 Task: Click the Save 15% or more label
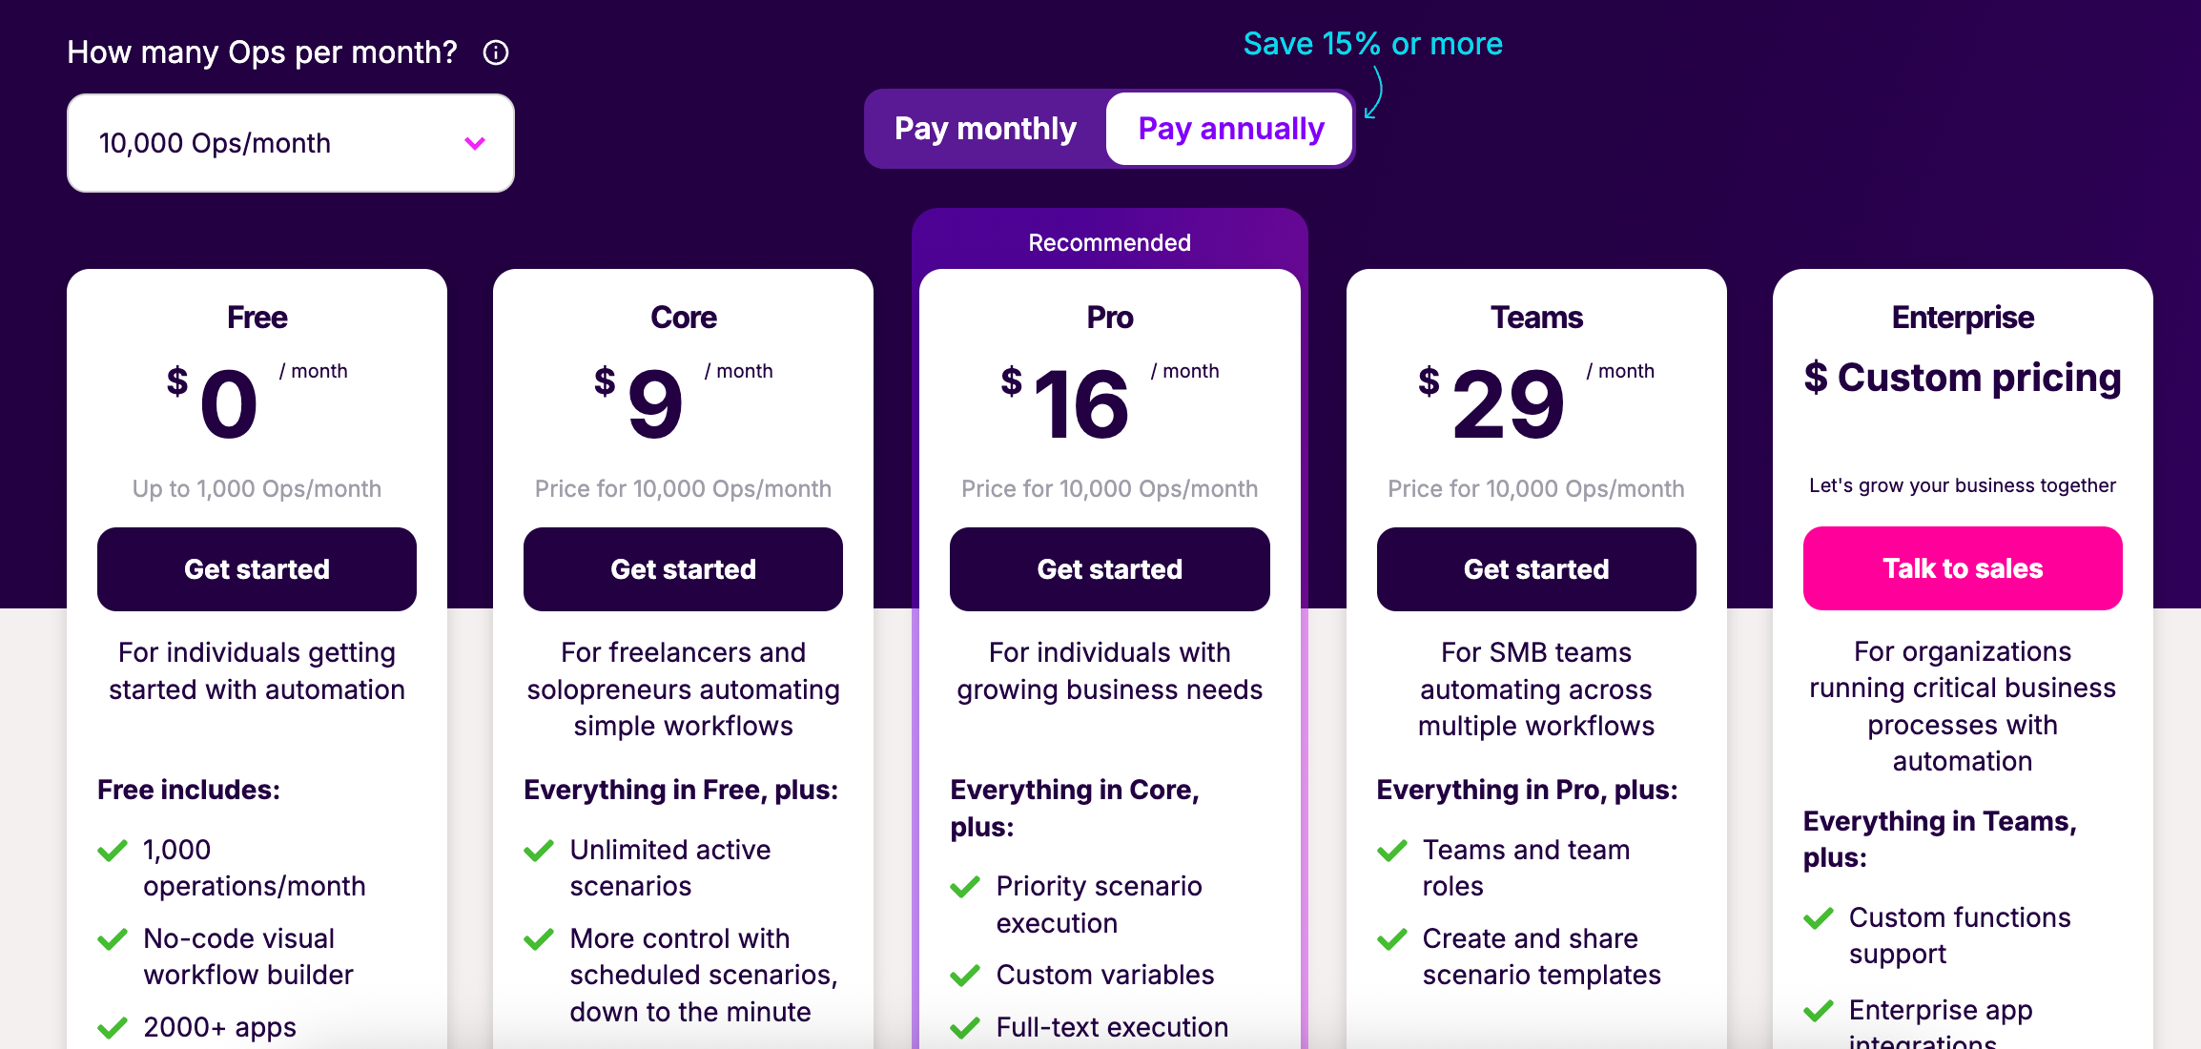(x=1372, y=44)
